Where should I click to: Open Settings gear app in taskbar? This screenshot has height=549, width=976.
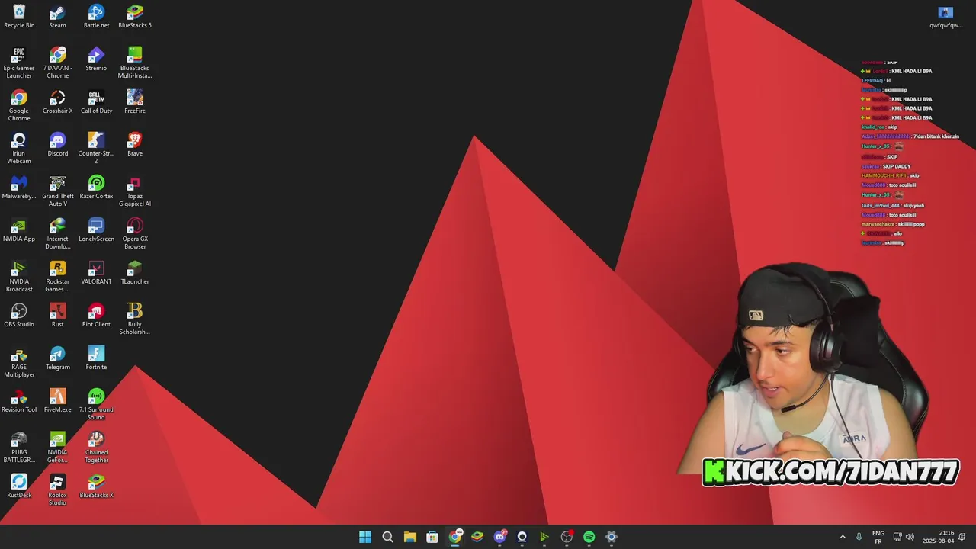(611, 537)
